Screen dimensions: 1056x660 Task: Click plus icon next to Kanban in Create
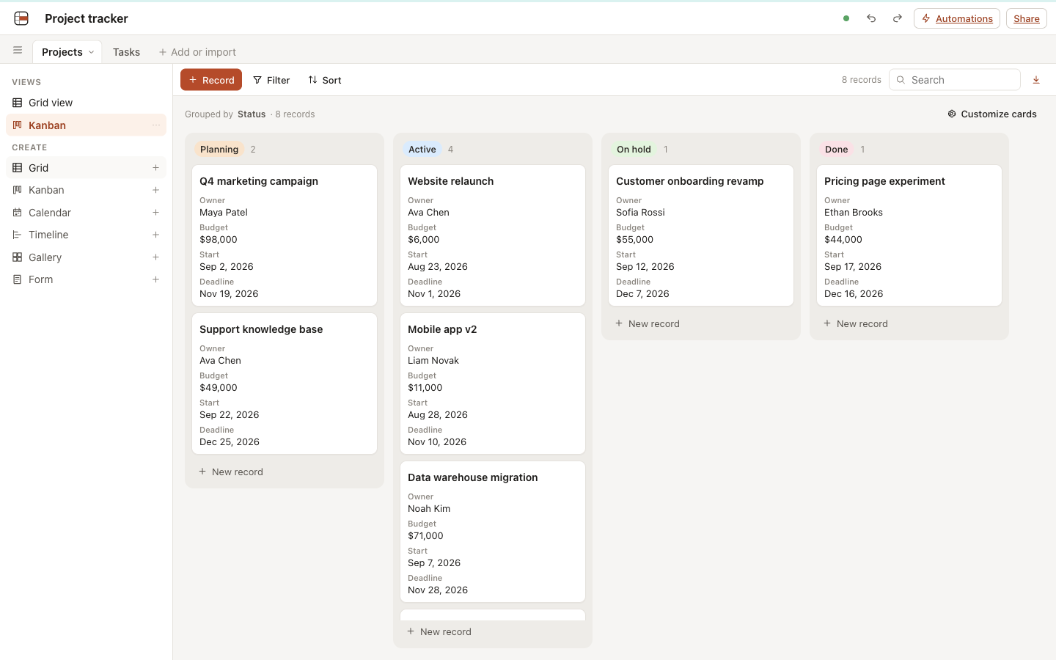[x=155, y=190]
